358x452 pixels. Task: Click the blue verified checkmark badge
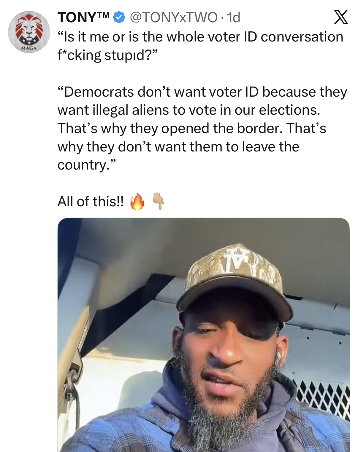pos(119,17)
